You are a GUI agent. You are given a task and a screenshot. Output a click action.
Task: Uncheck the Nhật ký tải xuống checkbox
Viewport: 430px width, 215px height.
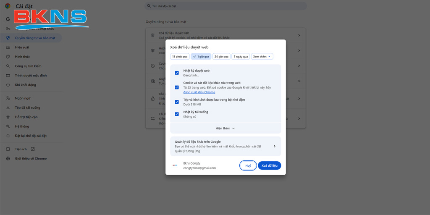point(177,114)
